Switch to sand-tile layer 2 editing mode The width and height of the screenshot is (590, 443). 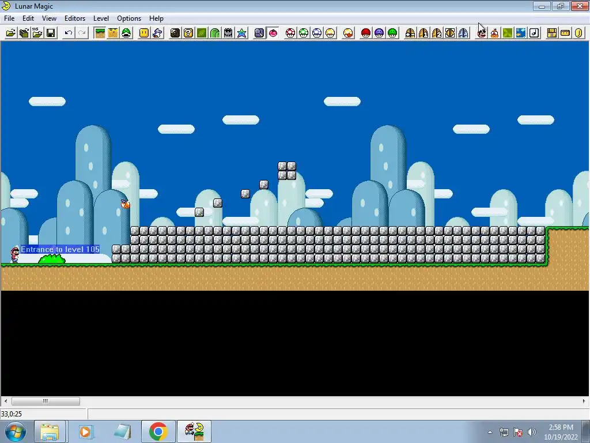[113, 33]
